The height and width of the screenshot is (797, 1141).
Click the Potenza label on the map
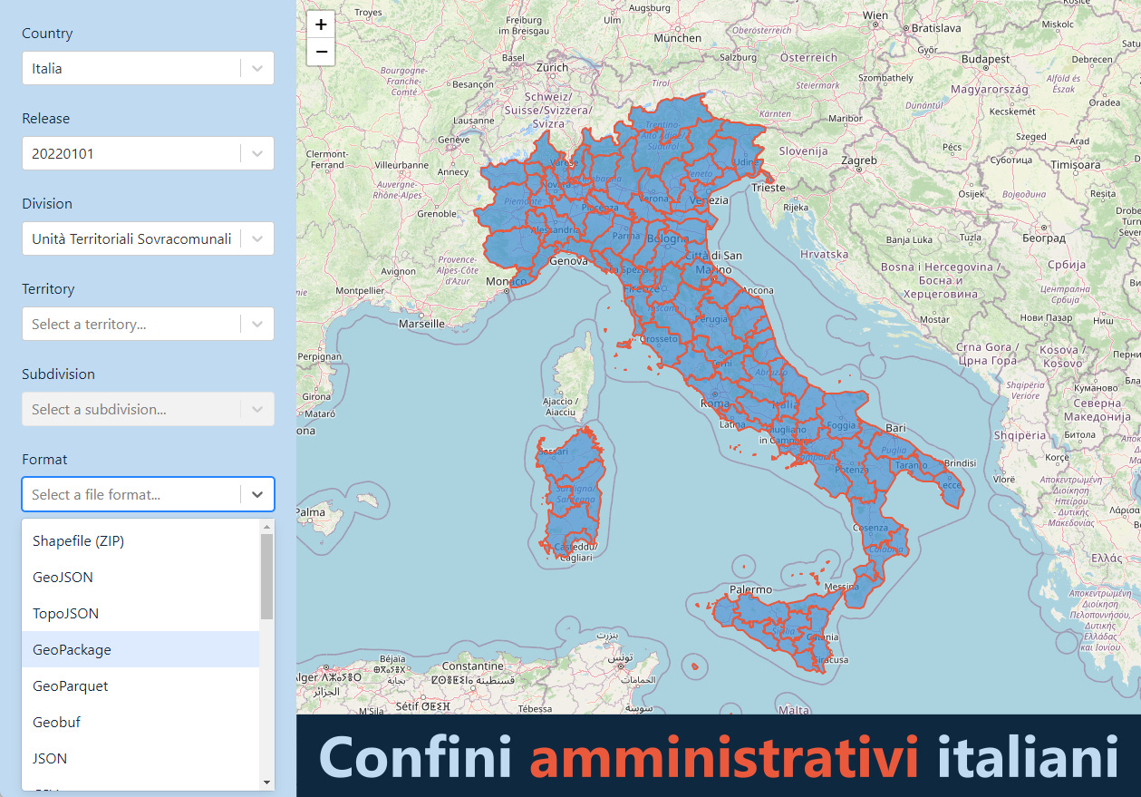[852, 470]
